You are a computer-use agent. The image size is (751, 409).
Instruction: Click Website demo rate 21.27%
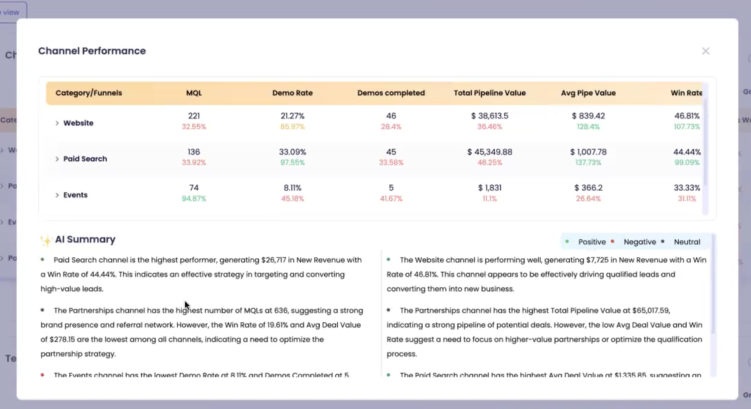click(292, 116)
